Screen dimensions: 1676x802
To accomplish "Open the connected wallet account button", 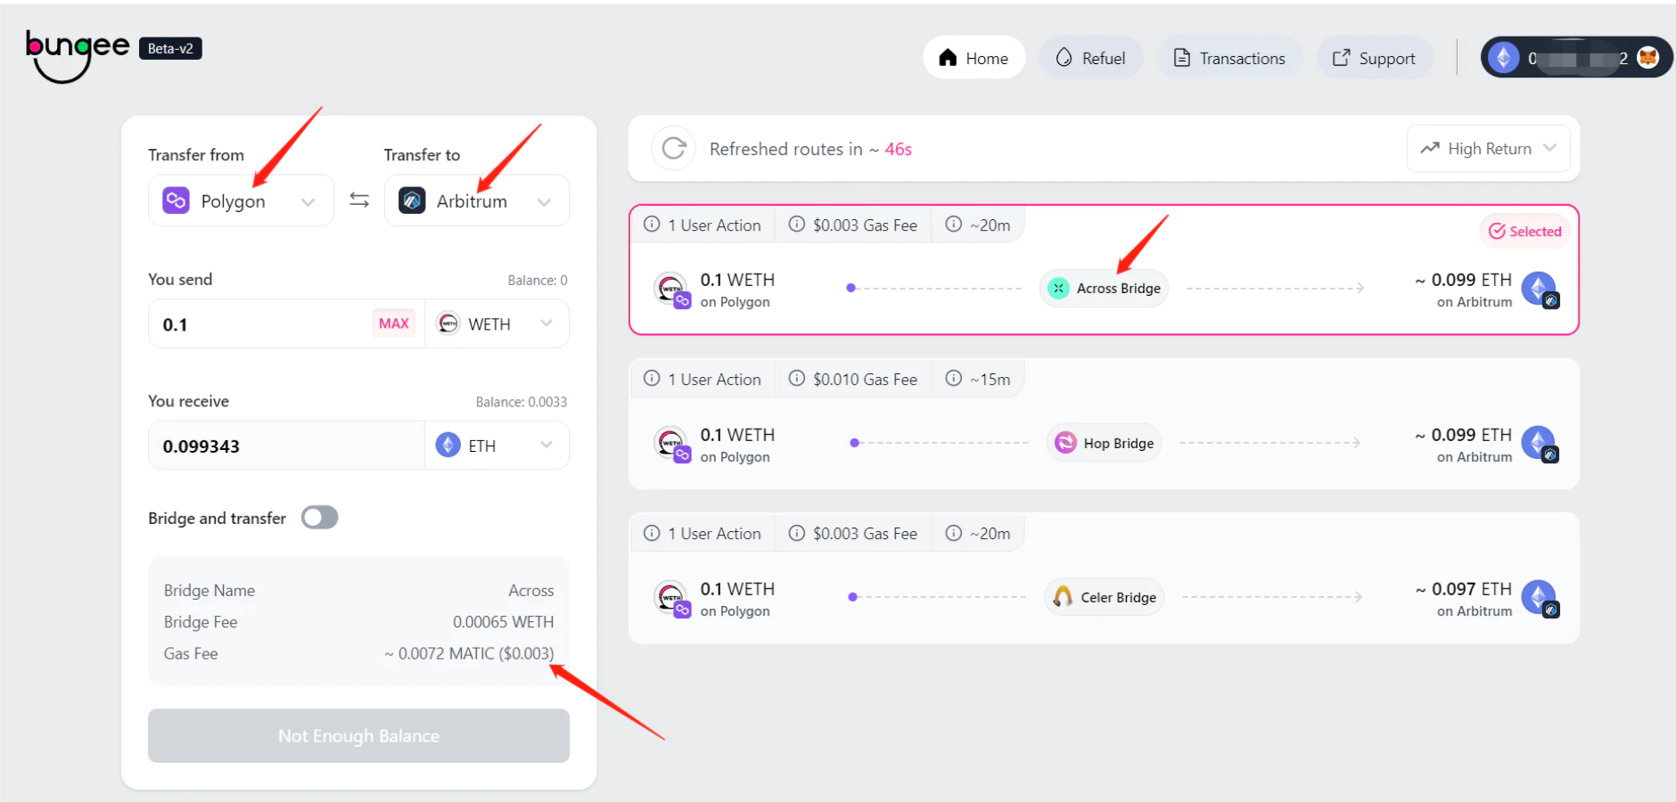I will tap(1576, 58).
